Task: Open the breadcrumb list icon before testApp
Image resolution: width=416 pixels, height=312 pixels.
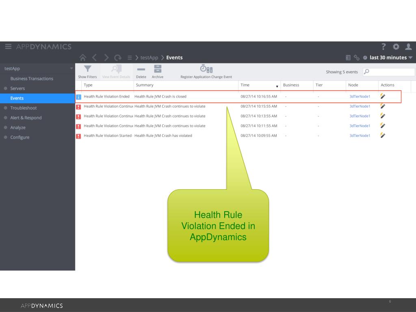Action: coord(130,58)
